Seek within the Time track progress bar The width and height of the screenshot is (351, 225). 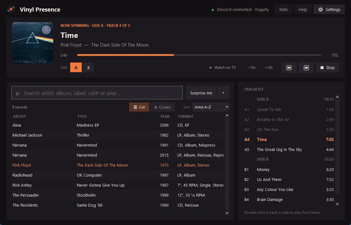click(199, 55)
